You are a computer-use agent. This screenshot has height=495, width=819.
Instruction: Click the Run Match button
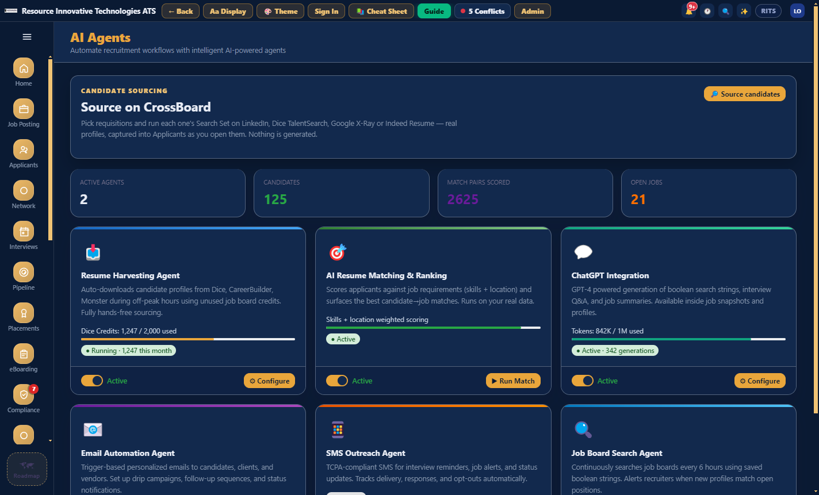coord(513,381)
